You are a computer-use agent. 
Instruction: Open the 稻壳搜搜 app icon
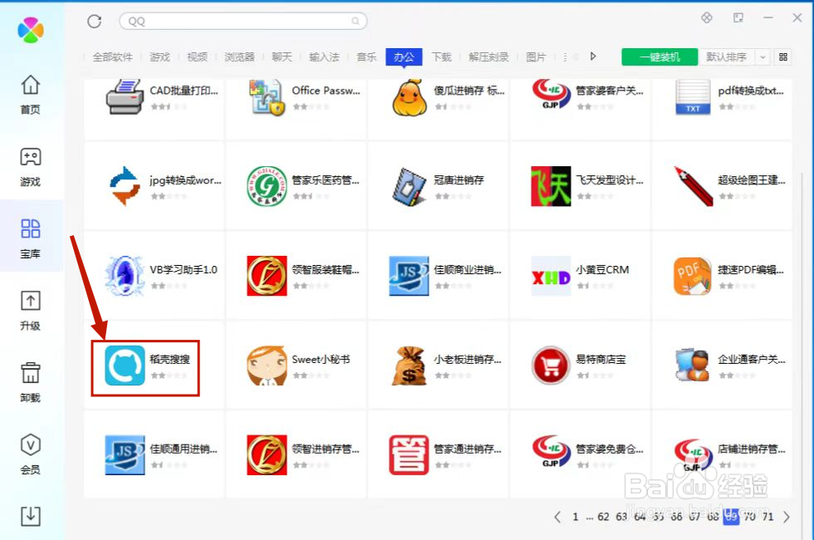coord(125,366)
